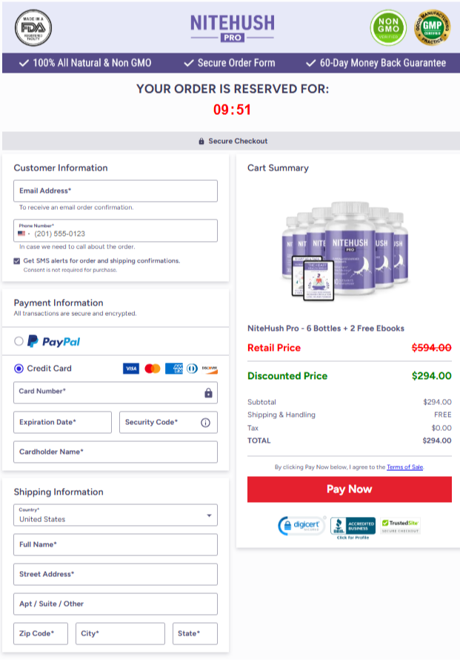The image size is (460, 660).
Task: Select the PayPal payment option
Action: pos(19,341)
